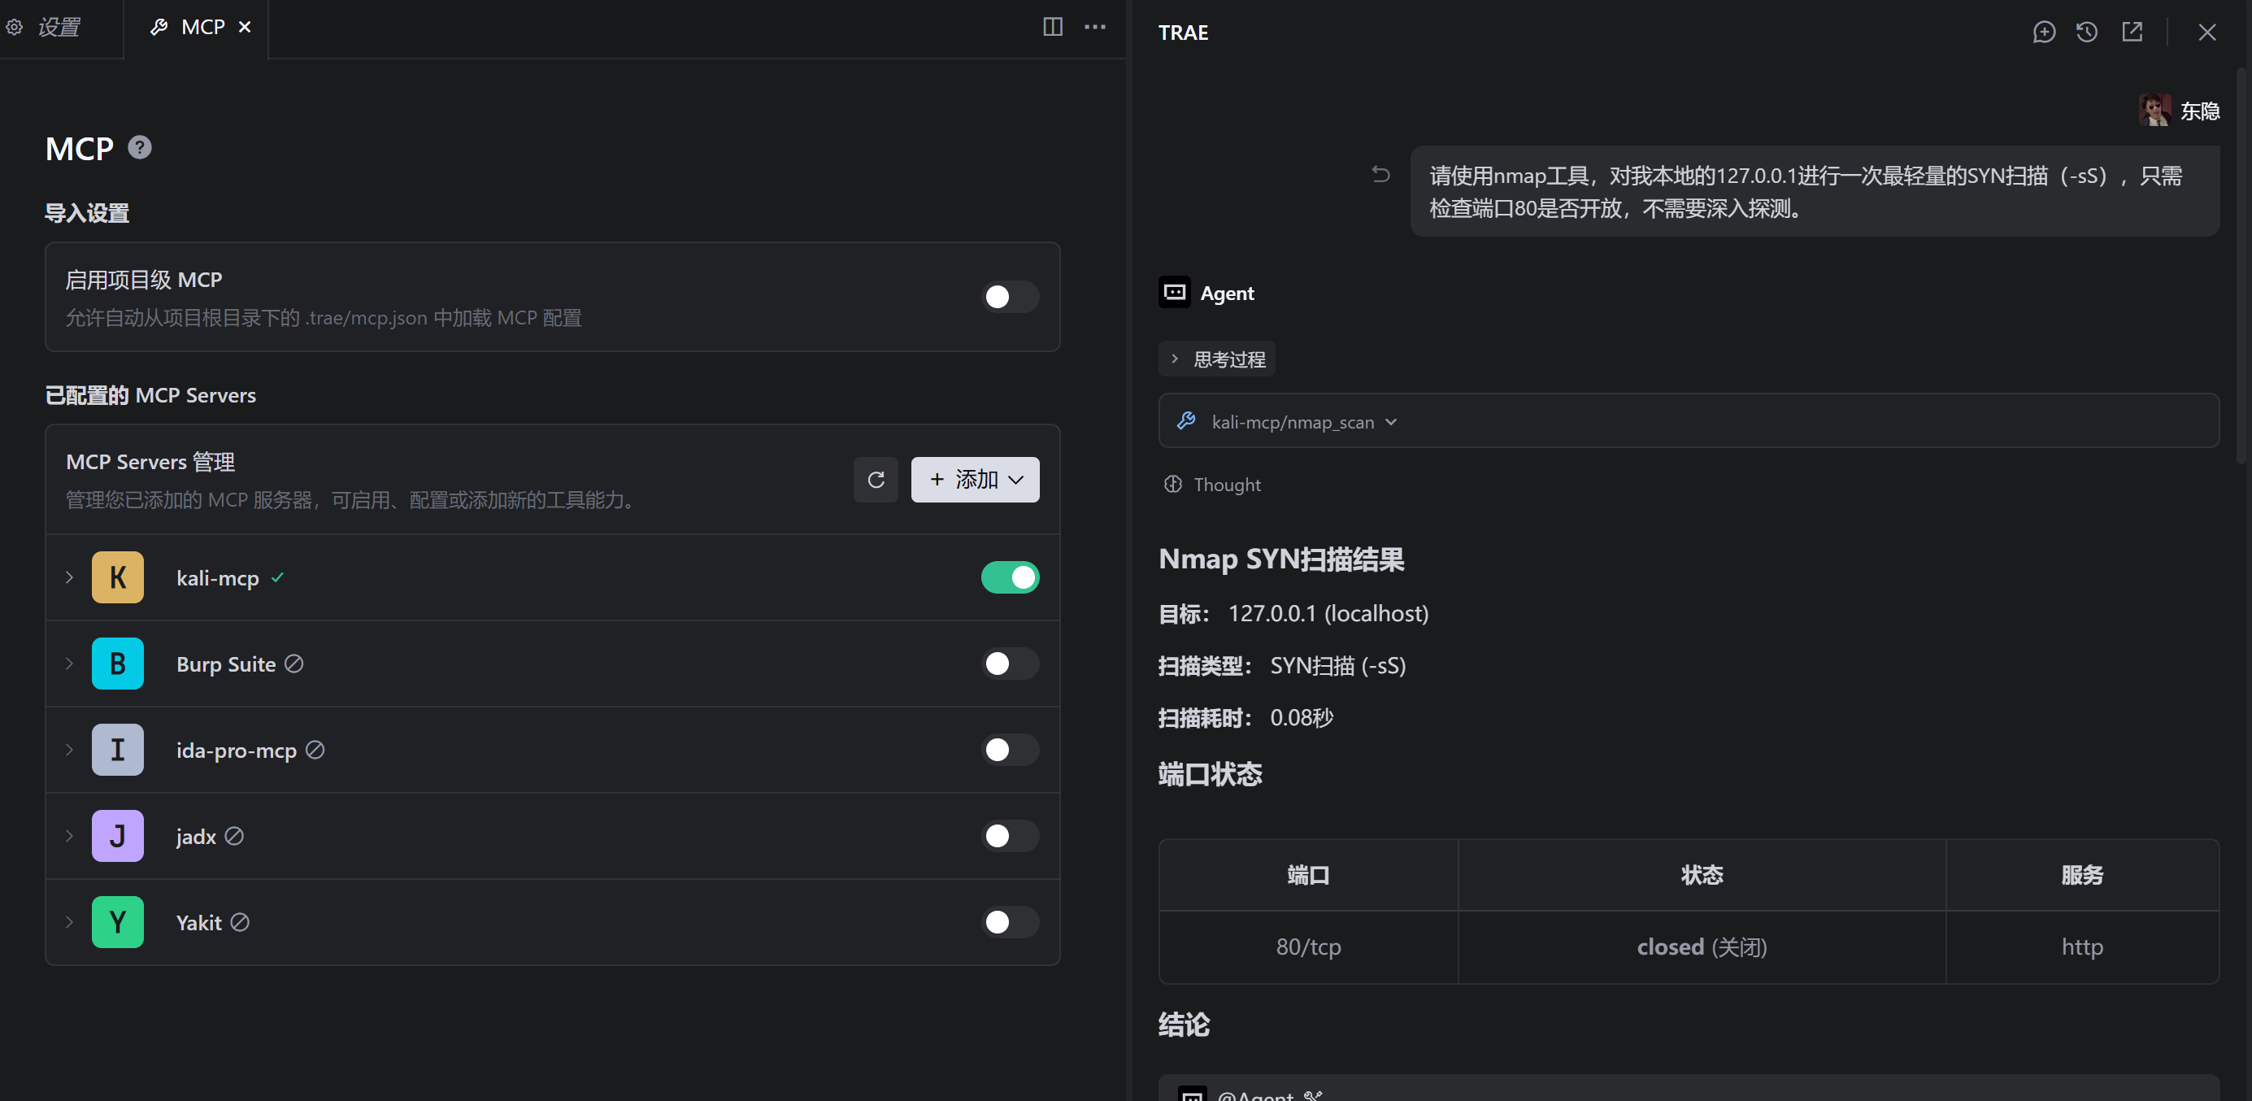Disable the kali-mcp server toggle
Screen dimensions: 2252x1101
1010,577
